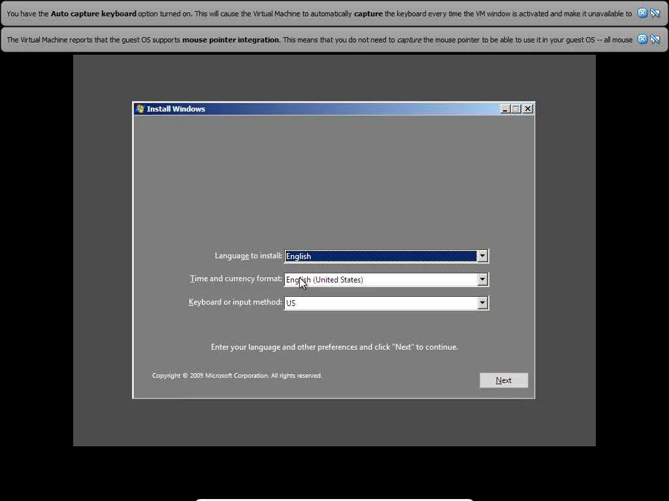Click the Microsoft Corporation copyright text
This screenshot has height=501, width=669.
pos(237,376)
